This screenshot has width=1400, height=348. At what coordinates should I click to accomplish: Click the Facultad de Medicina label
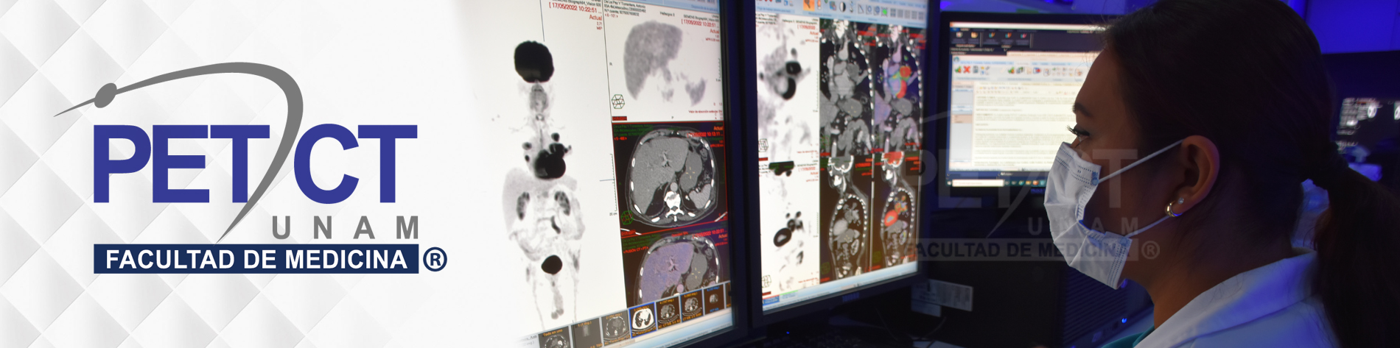tap(256, 259)
